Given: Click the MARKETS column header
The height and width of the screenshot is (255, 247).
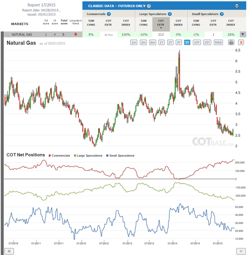Looking at the screenshot, I should tap(20, 24).
